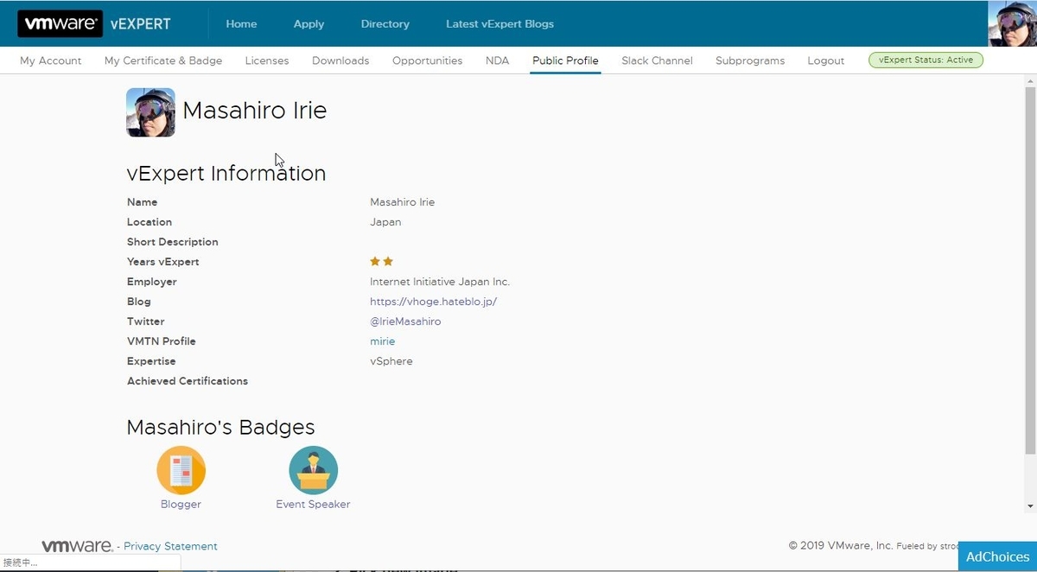The height and width of the screenshot is (572, 1037).
Task: Click the Event Speaker badge caption
Action: pyautogui.click(x=313, y=504)
